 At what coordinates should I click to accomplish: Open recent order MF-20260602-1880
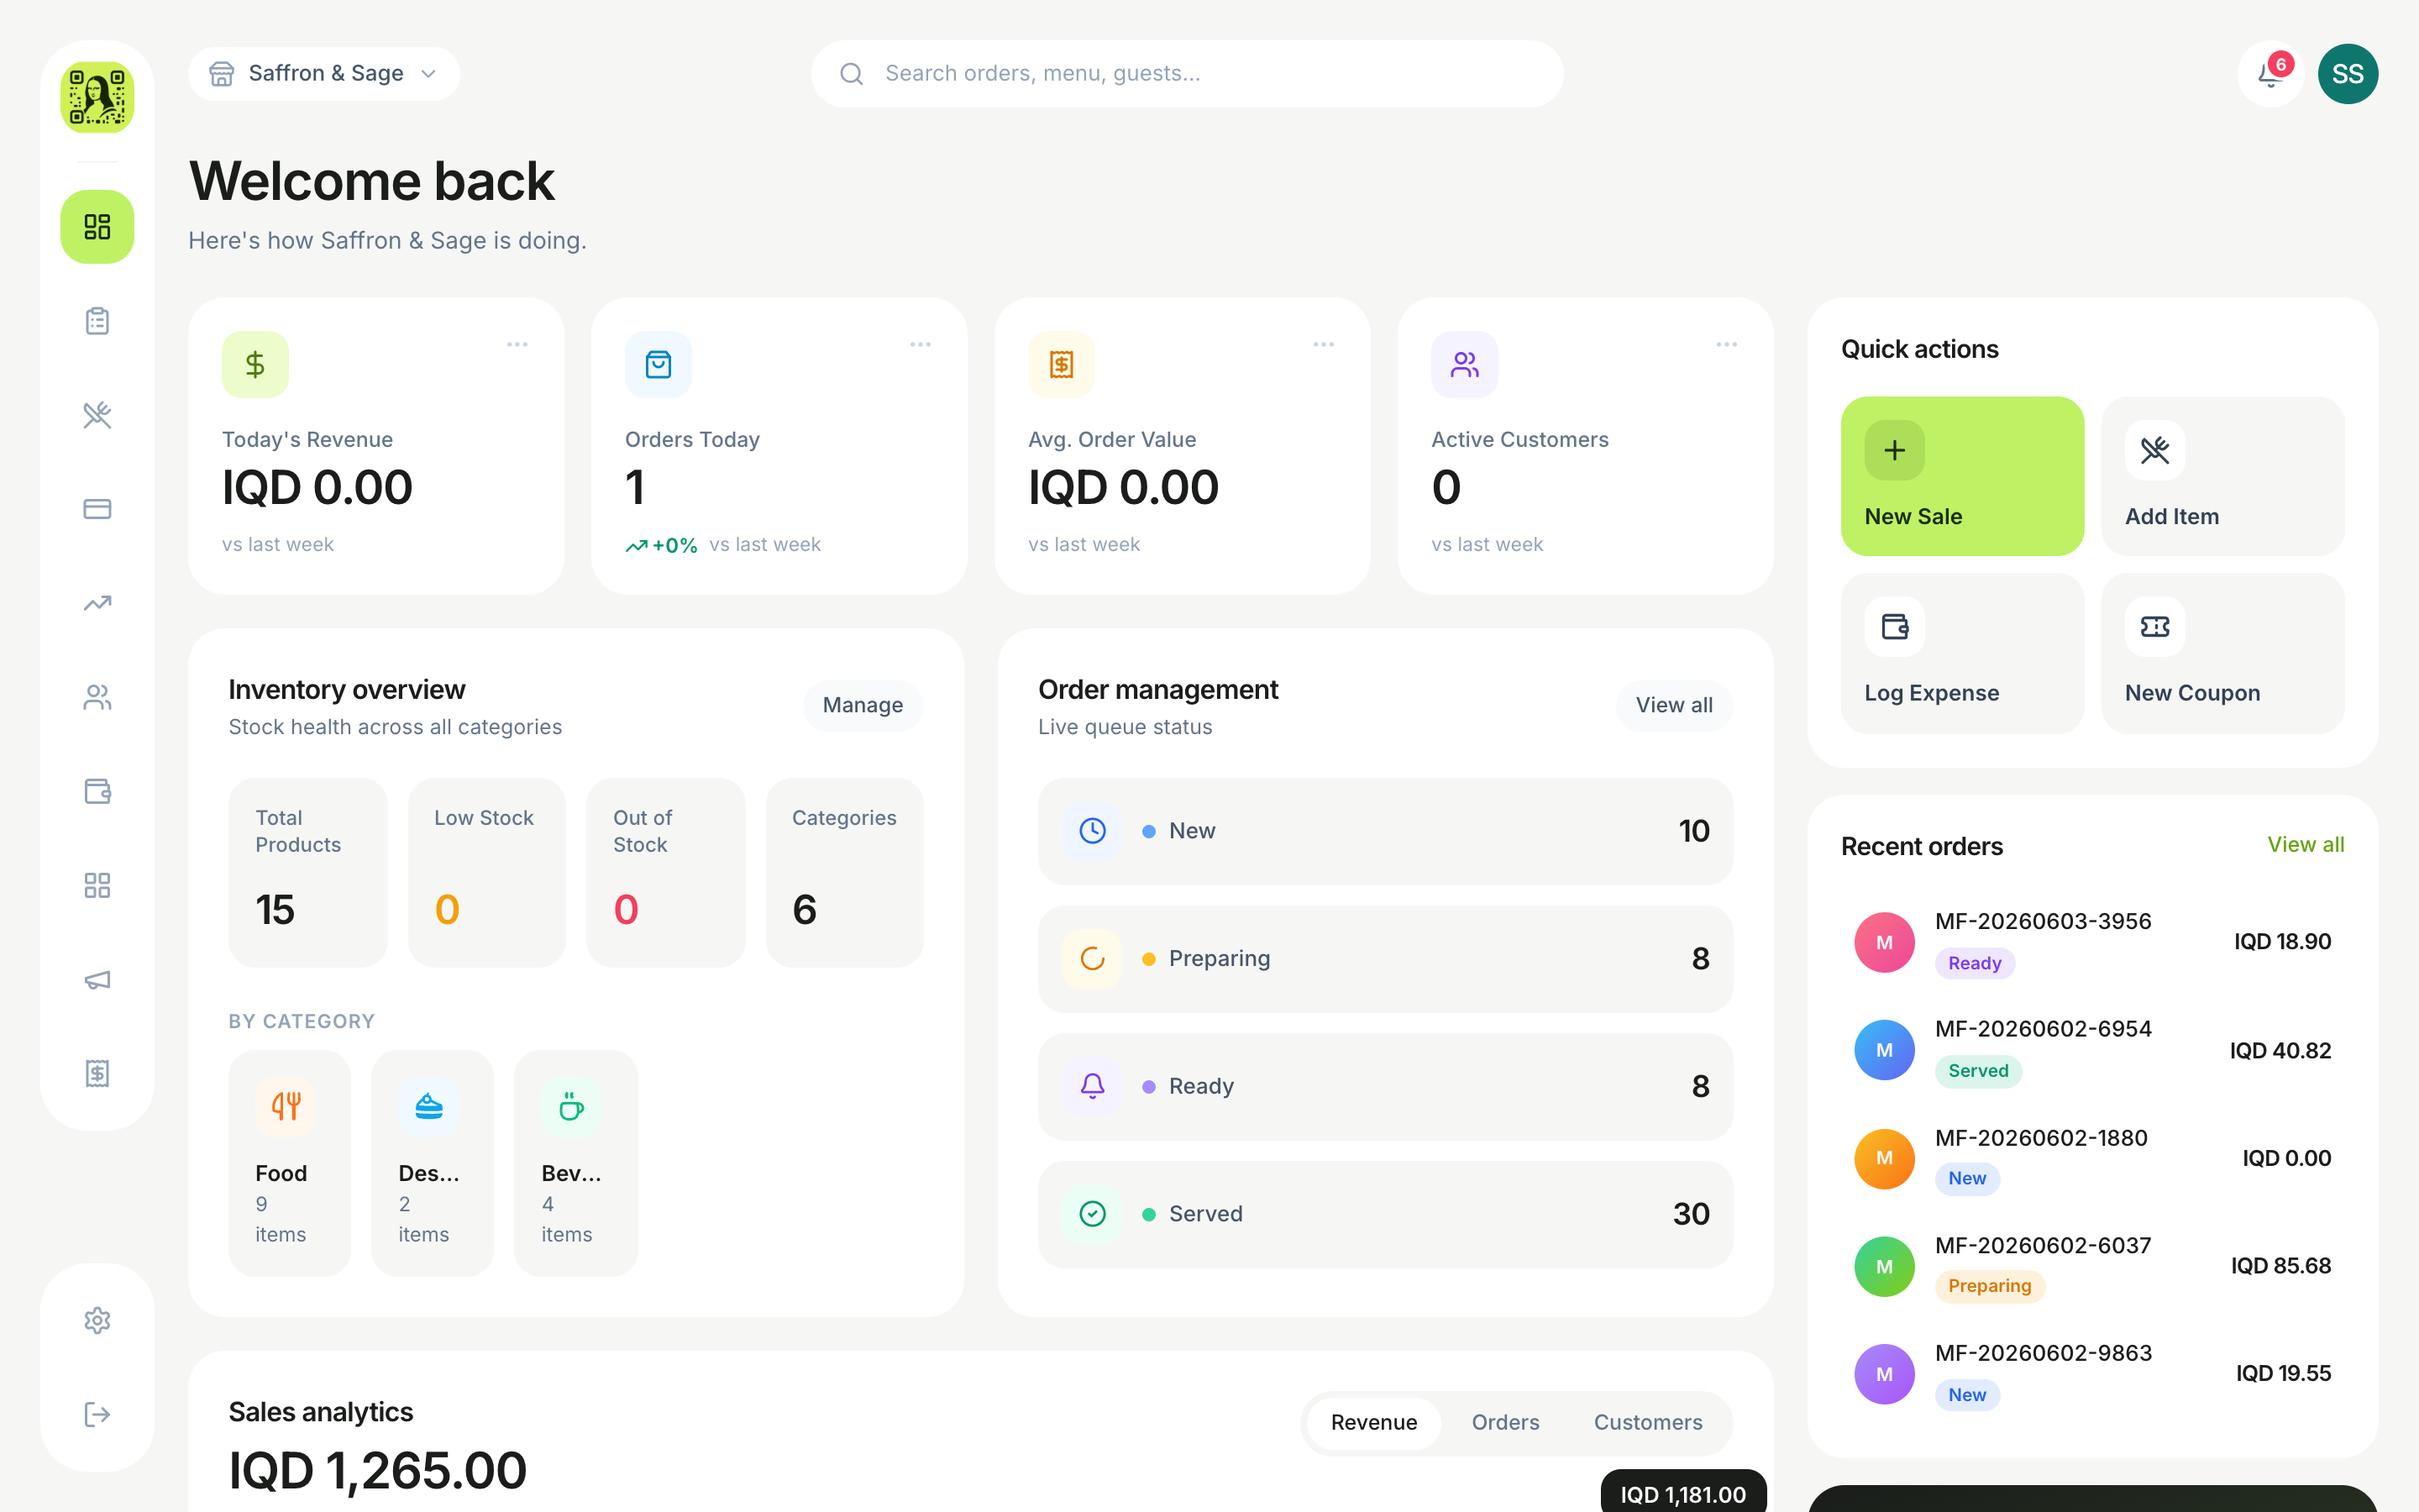[2092, 1158]
